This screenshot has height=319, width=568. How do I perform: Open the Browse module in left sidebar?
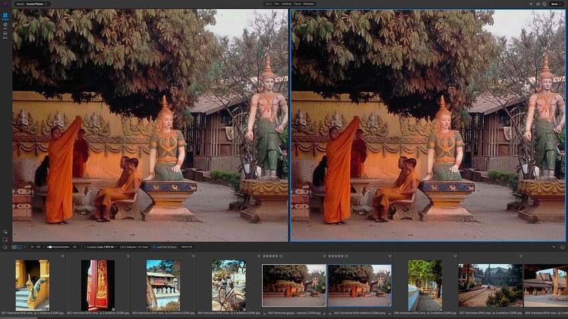point(5,16)
